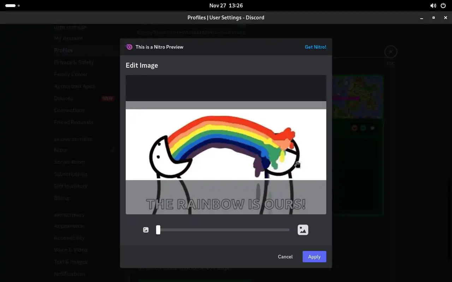Open Nitro billing settings
452x282 pixels.
[x=60, y=150]
